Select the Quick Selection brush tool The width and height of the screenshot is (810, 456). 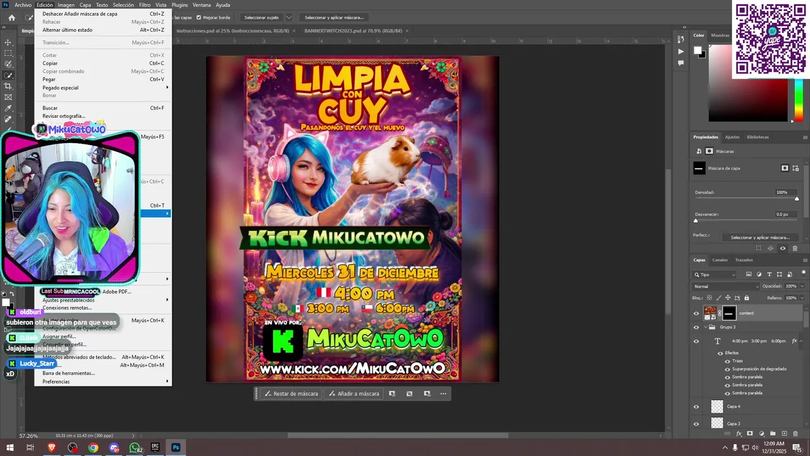(8, 75)
